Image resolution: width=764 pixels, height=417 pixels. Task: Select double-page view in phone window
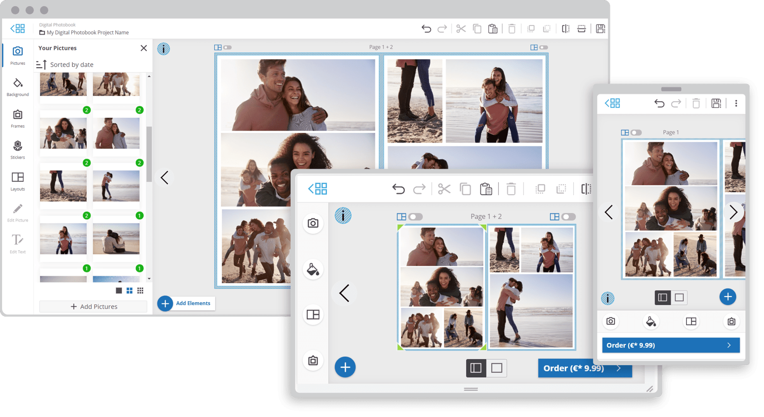pyautogui.click(x=663, y=298)
